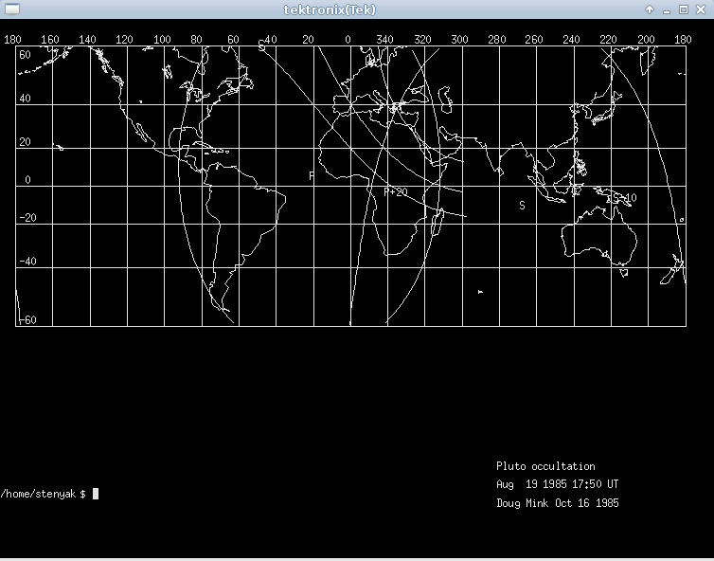Click the 'P' label west of Africa

tap(312, 175)
